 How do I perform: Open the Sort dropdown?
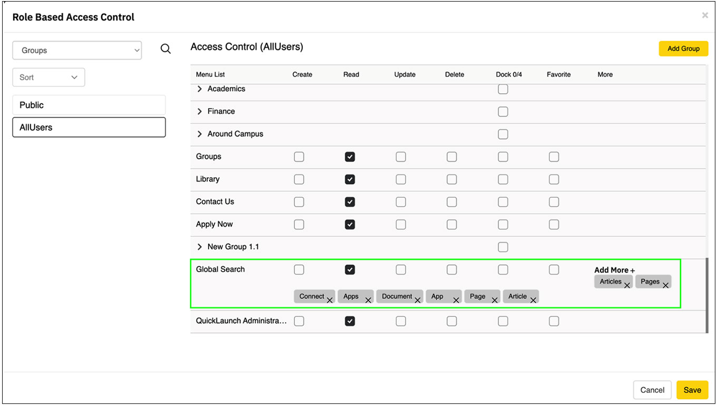tap(48, 77)
